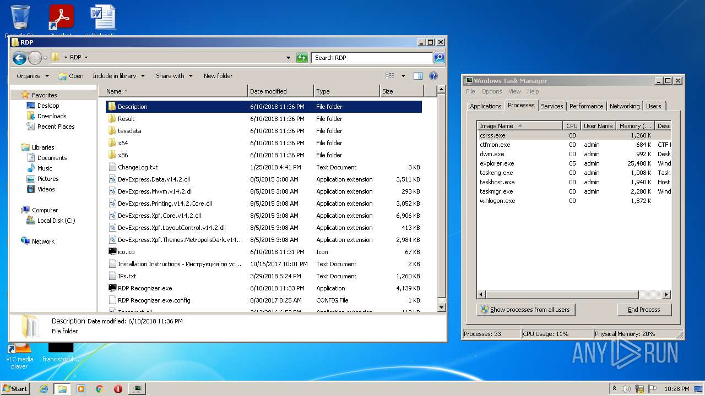Open the Start menu
Screen dimensions: 705x396
[15, 389]
